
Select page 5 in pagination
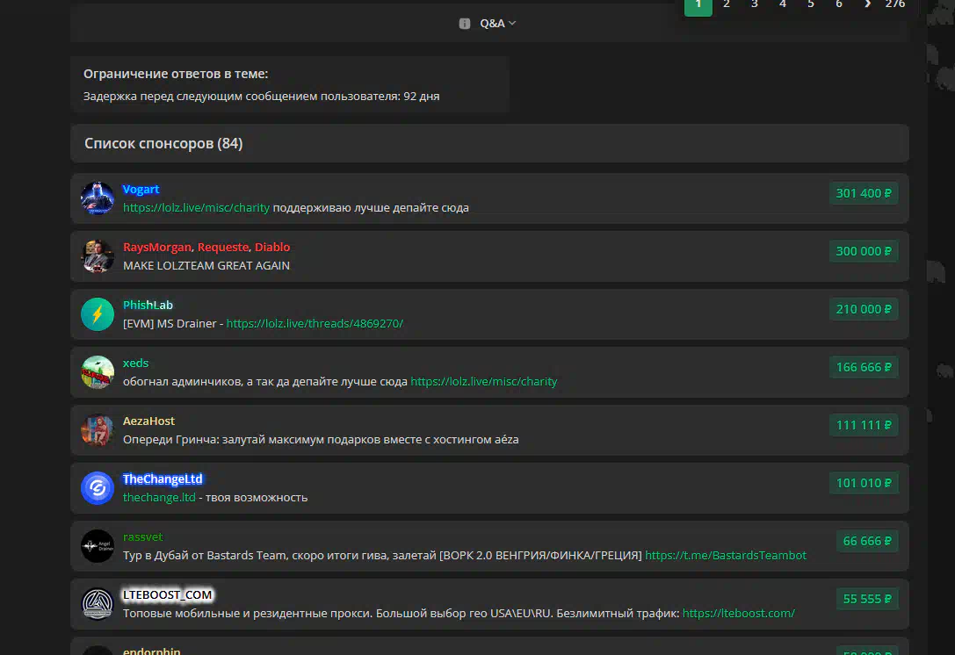coord(811,4)
